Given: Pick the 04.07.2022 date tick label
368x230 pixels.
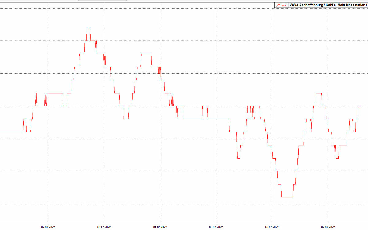Looking at the screenshot, I should [160, 227].
